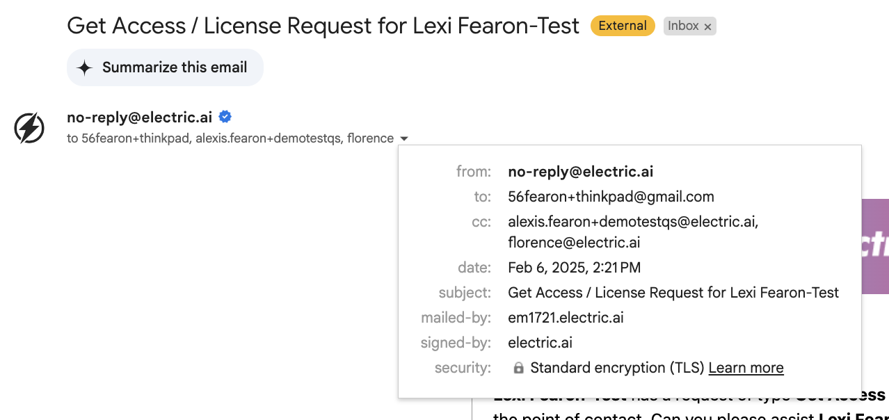Screen dimensions: 889x420
Task: Collapse the recipient details dropdown arrow
Action: pyautogui.click(x=404, y=138)
